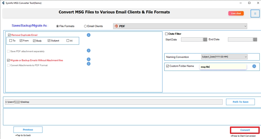
Task: Click the 'Naming Convention' label
Action: [177, 57]
